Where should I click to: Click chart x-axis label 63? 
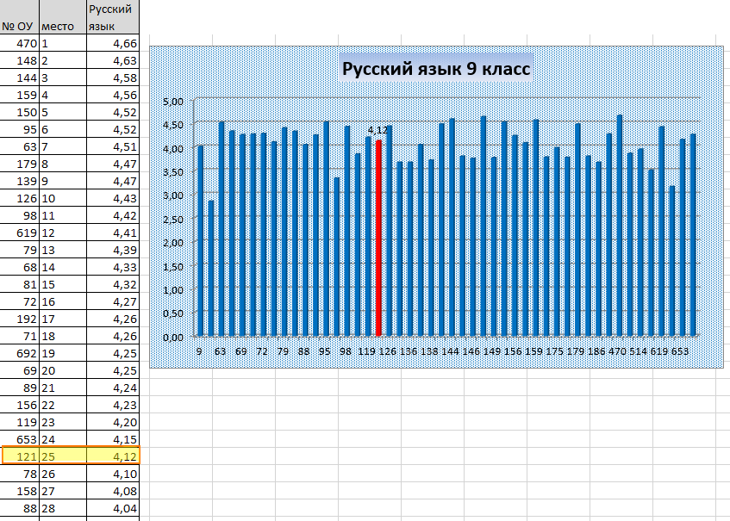click(x=221, y=351)
